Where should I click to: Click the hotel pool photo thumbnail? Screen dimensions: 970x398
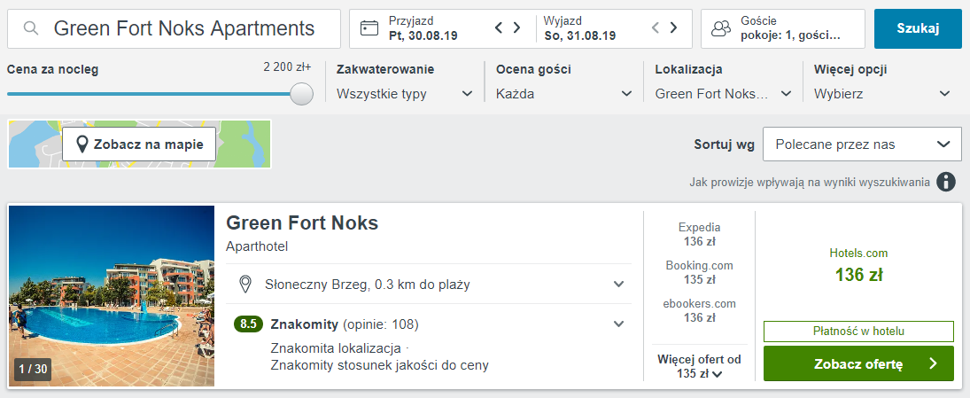click(112, 296)
